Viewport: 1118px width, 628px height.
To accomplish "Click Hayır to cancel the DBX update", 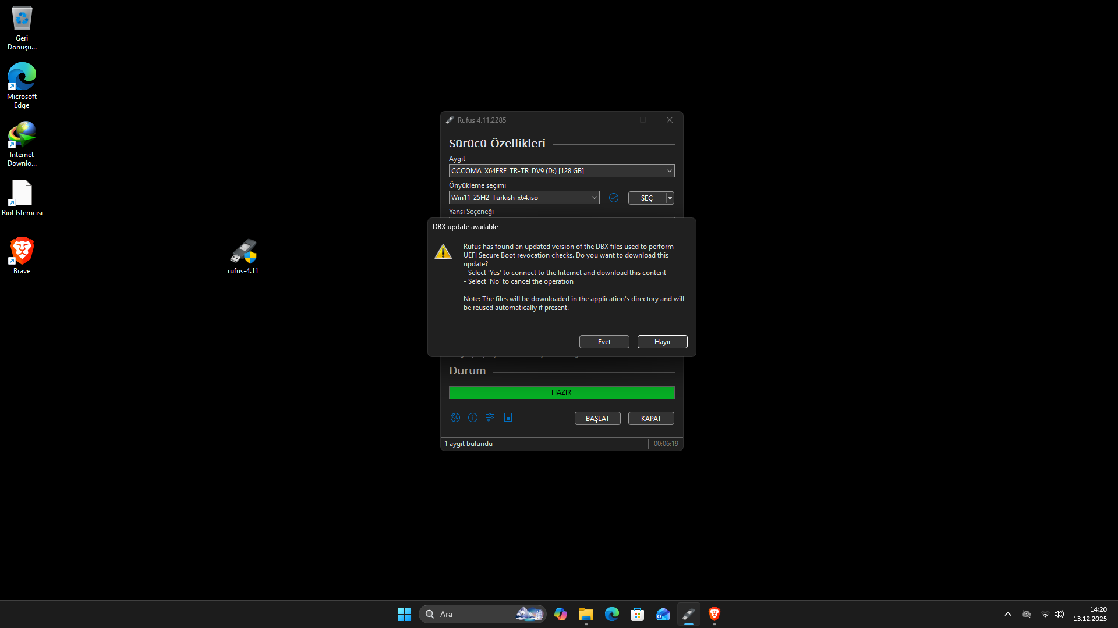I will pyautogui.click(x=662, y=341).
